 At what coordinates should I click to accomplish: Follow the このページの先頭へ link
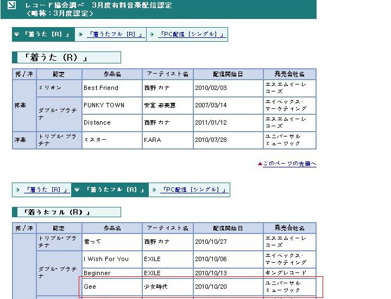coord(289,164)
